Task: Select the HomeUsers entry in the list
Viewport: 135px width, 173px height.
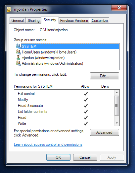Action: 49,52
